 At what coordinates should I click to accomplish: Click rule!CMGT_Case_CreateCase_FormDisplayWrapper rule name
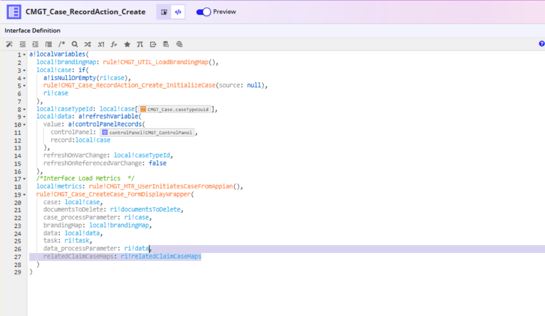click(x=114, y=195)
